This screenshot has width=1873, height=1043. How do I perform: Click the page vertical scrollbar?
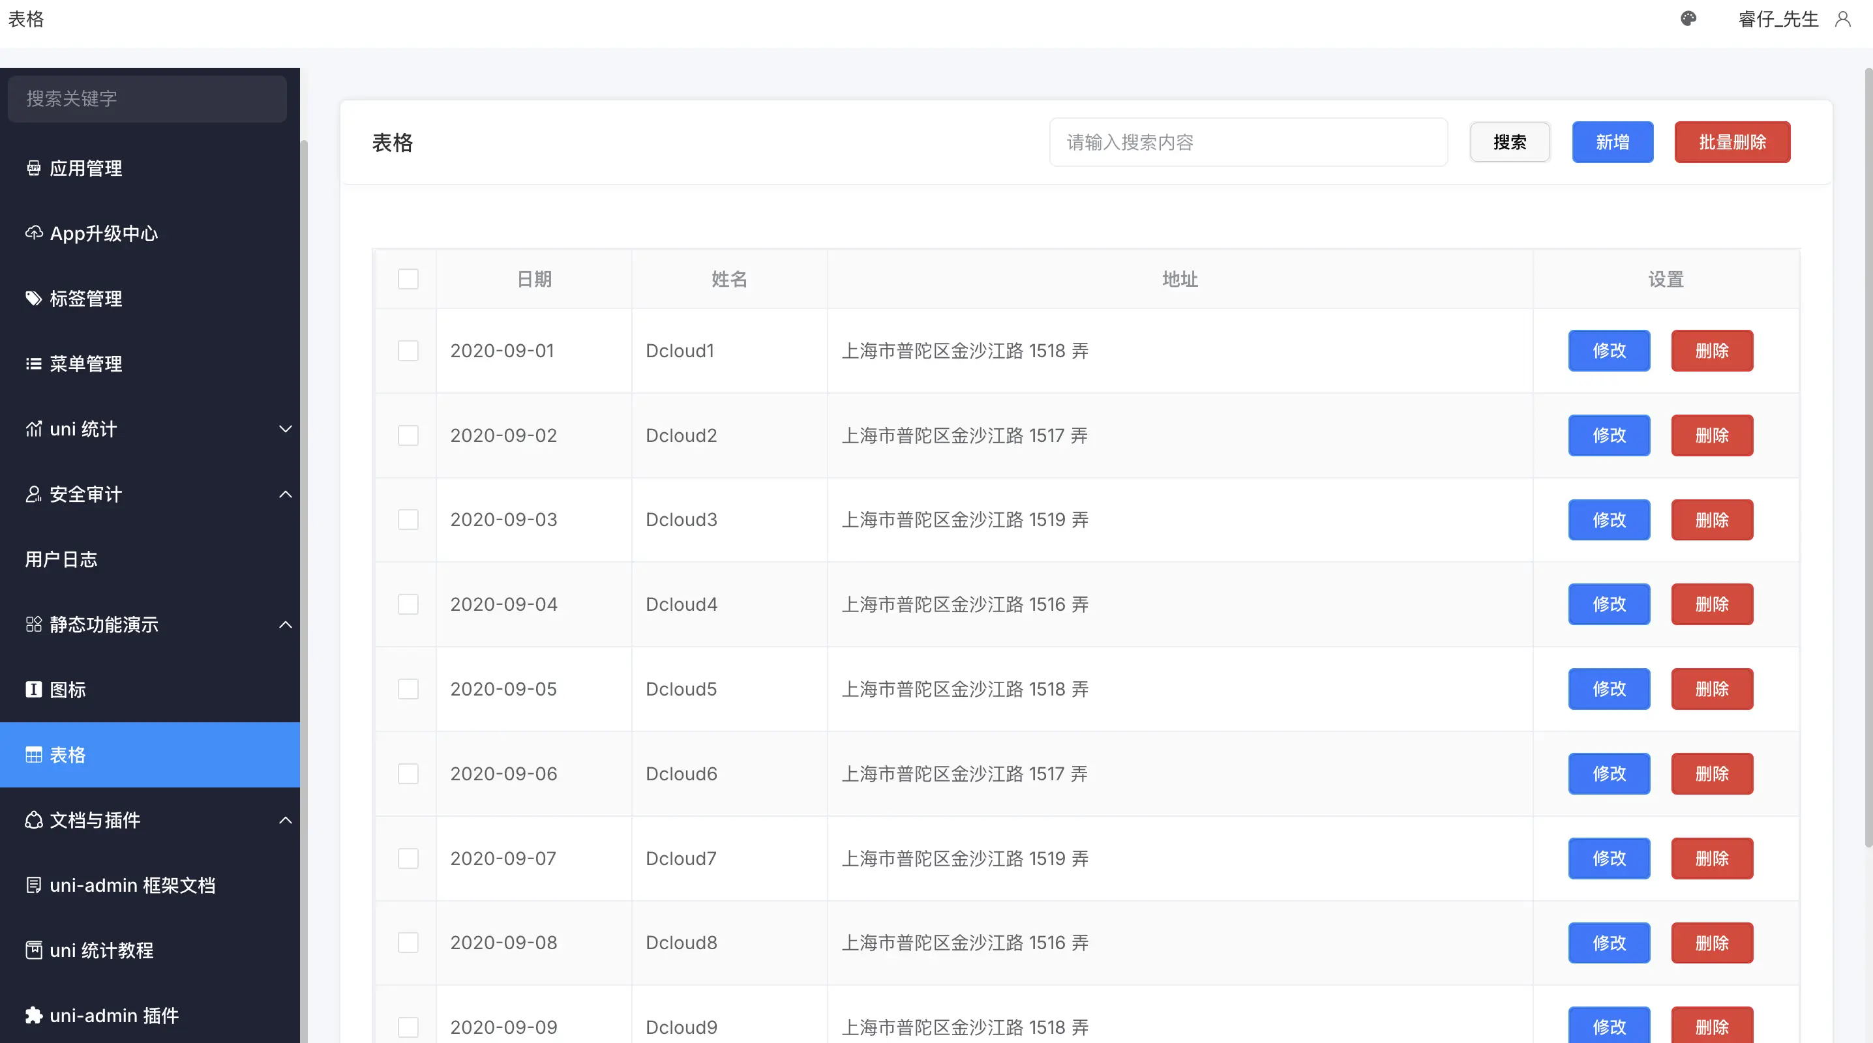pos(1867,458)
